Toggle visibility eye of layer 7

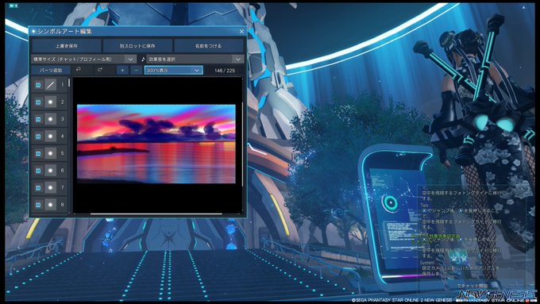[38, 187]
